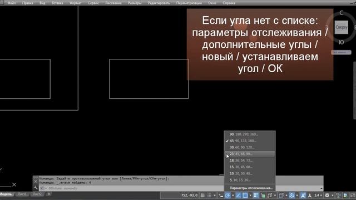Open Вид menu
The width and height of the screenshot is (356, 200).
[42, 3]
